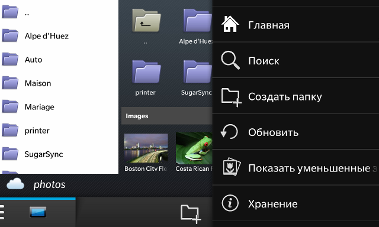Click the Images section header
The height and width of the screenshot is (227, 379).
[167, 116]
